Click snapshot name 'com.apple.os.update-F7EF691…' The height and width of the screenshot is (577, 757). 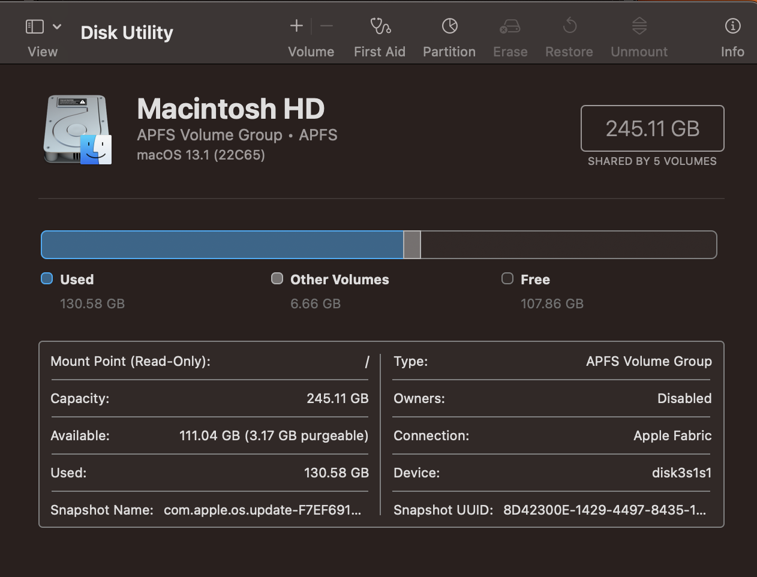click(263, 510)
